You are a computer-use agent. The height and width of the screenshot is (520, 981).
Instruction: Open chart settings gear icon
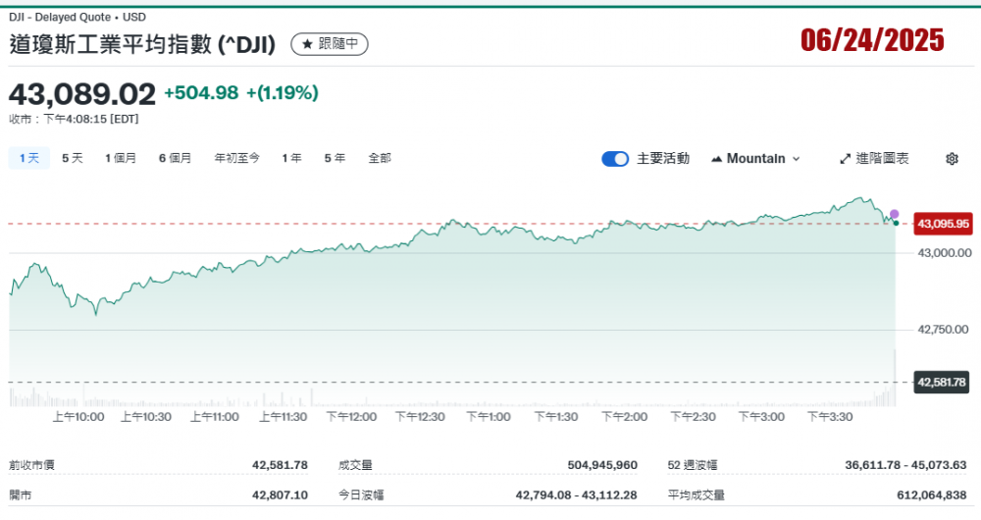pos(952,159)
